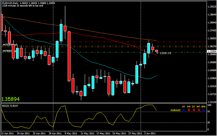This screenshot has height=136, width=217.
Task: Select order label #6762858 sell
Action: click(10, 44)
